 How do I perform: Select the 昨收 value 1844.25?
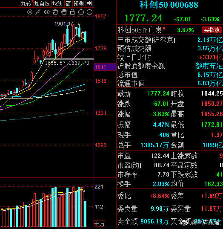click(x=212, y=93)
